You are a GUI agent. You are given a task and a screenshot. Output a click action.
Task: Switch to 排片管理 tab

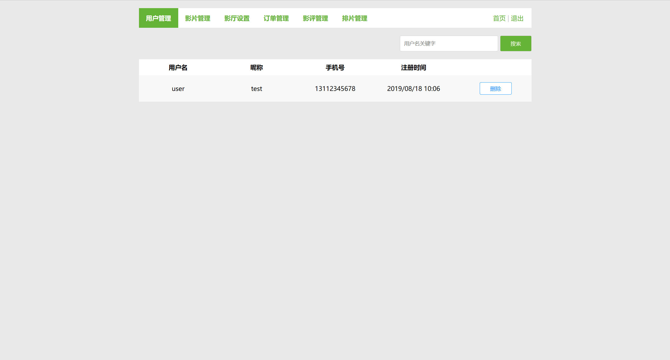(x=355, y=18)
